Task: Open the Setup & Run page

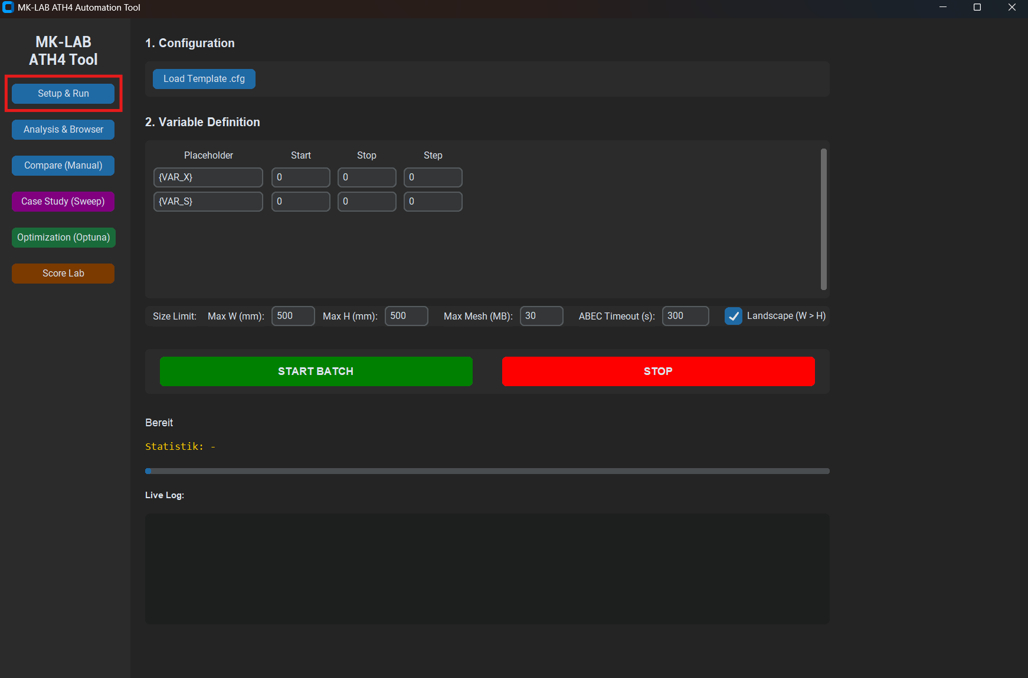Action: 63,94
